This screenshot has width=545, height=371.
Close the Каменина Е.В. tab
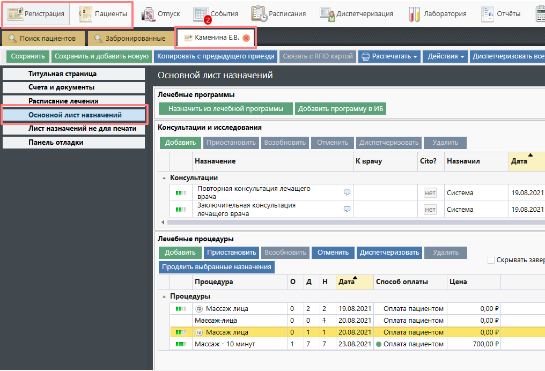246,38
